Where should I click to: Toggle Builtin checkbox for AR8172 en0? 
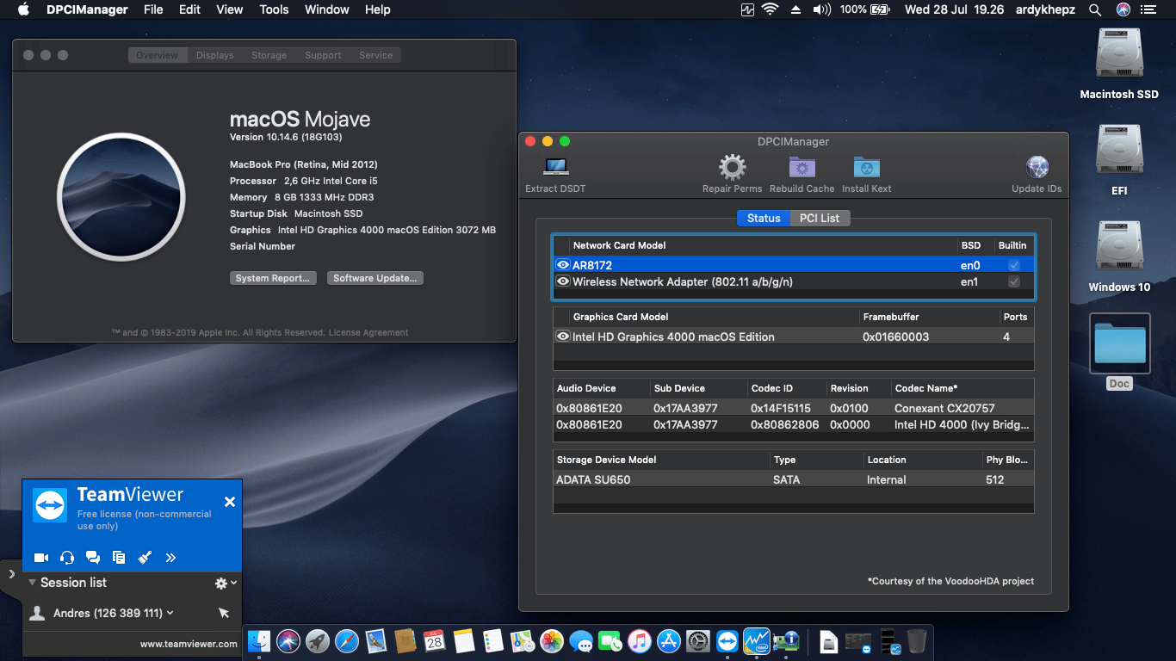click(x=1014, y=265)
